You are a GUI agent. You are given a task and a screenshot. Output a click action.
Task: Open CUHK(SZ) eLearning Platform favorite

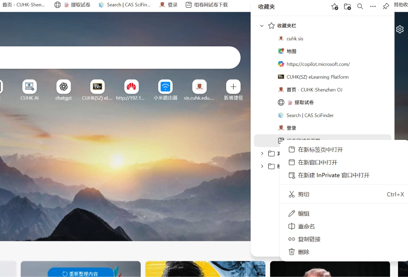(x=322, y=77)
